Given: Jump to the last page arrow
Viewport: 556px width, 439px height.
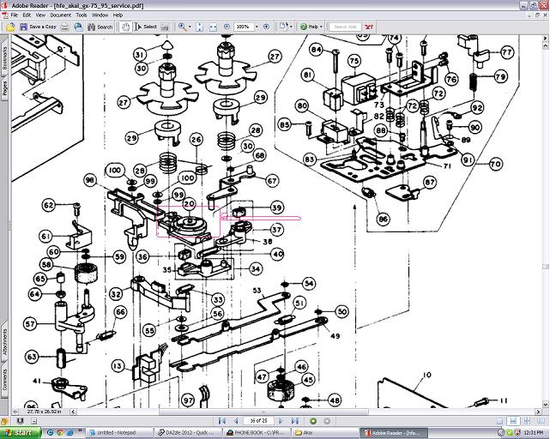Looking at the screenshot, I should coord(294,421).
